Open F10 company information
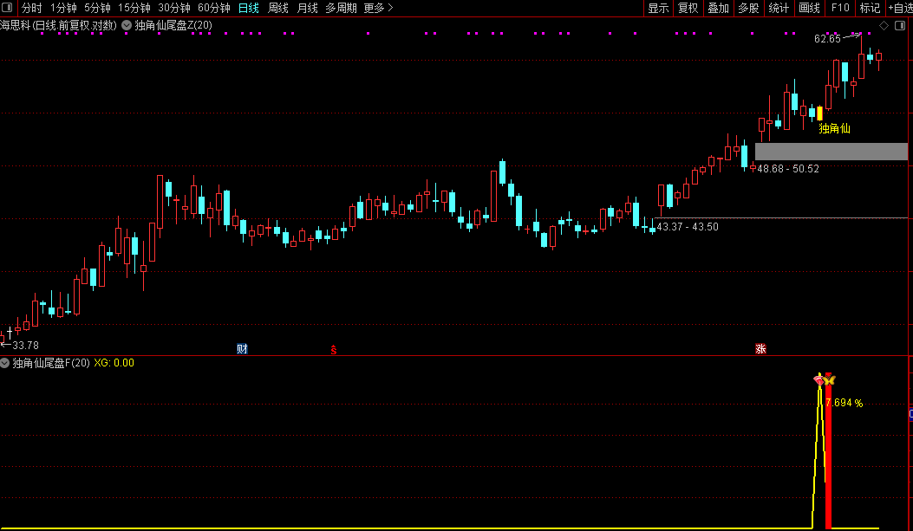 [x=839, y=8]
